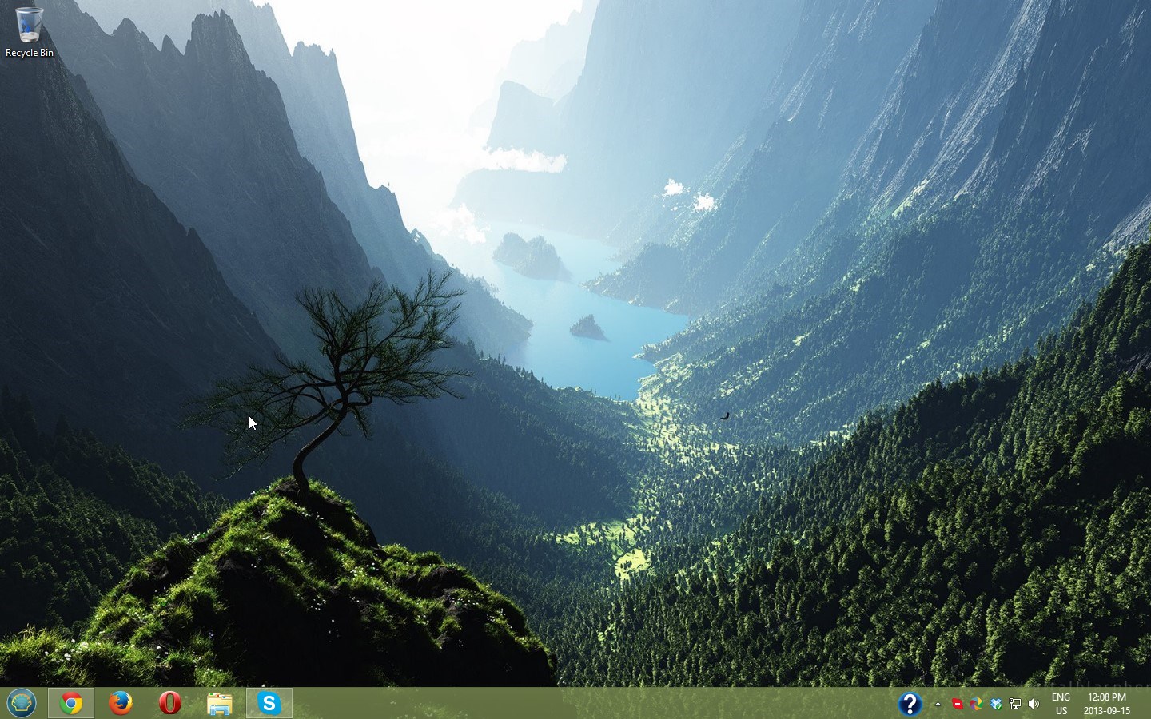Open the clock and date flyout
Screen dimensions: 1151x719
pos(1106,704)
